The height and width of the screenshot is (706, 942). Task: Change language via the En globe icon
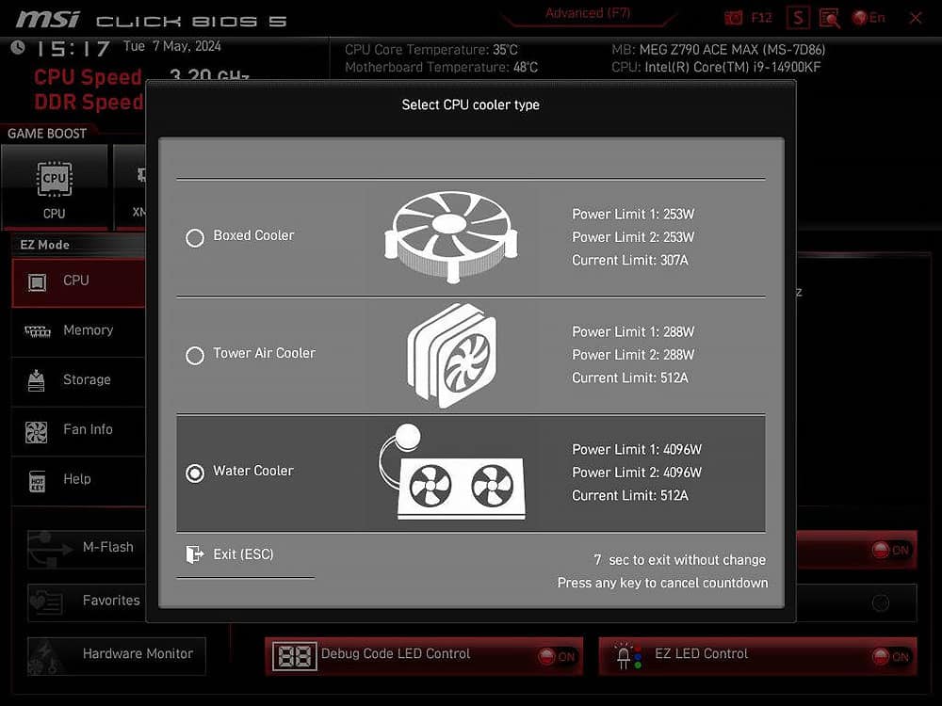(869, 18)
